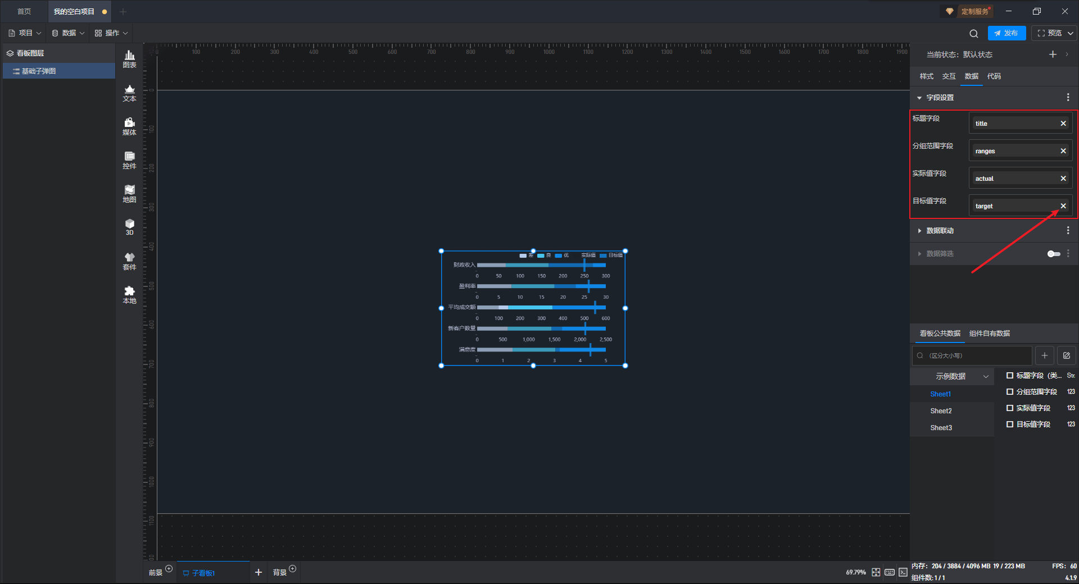Open the 3D component panel
The width and height of the screenshot is (1079, 584).
[129, 227]
